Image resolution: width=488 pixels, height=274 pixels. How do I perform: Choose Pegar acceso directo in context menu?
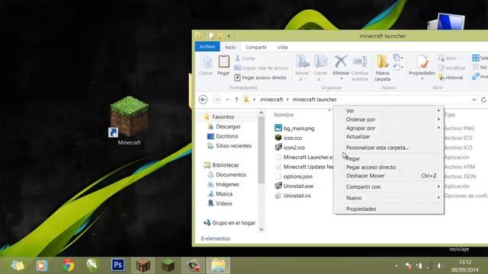coord(388,167)
